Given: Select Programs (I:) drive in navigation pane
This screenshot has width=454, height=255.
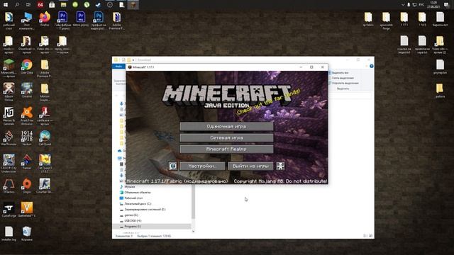Looking at the screenshot, I should [152, 227].
